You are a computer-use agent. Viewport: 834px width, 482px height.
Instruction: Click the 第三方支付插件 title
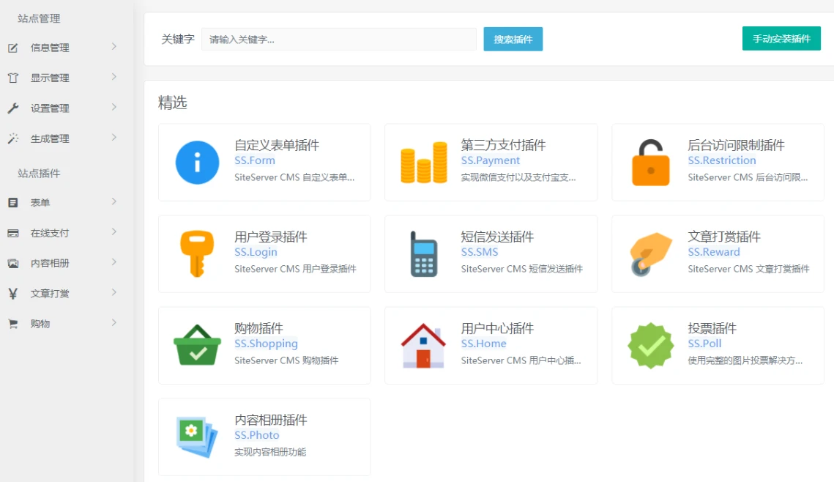504,145
